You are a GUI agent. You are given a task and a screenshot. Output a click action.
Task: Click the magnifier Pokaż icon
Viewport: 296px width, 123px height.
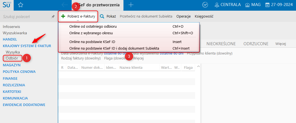click(102, 16)
